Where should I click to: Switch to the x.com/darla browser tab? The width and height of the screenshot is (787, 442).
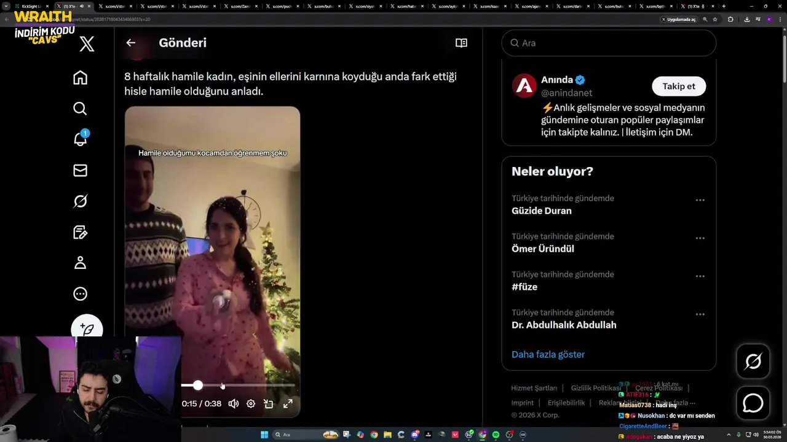pyautogui.click(x=573, y=6)
